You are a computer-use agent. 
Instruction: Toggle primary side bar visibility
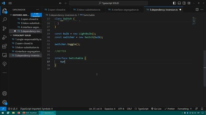point(174,3)
